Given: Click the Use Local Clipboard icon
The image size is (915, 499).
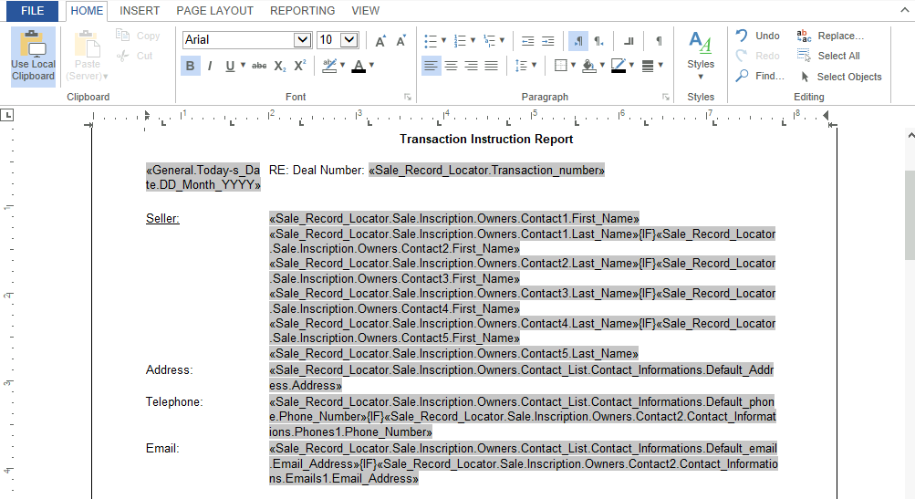Looking at the screenshot, I should (33, 57).
